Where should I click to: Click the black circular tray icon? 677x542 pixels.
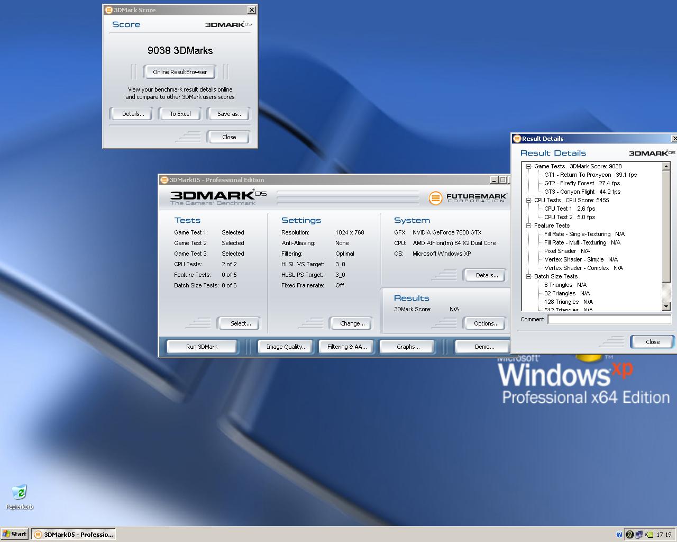click(x=629, y=535)
